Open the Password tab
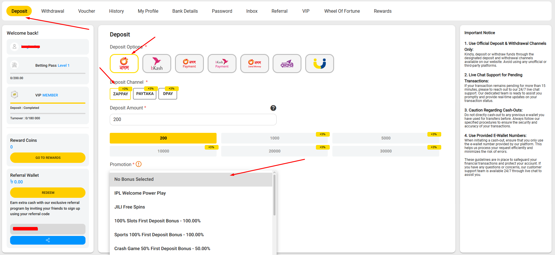Viewport: 555px width, 255px height. click(222, 11)
